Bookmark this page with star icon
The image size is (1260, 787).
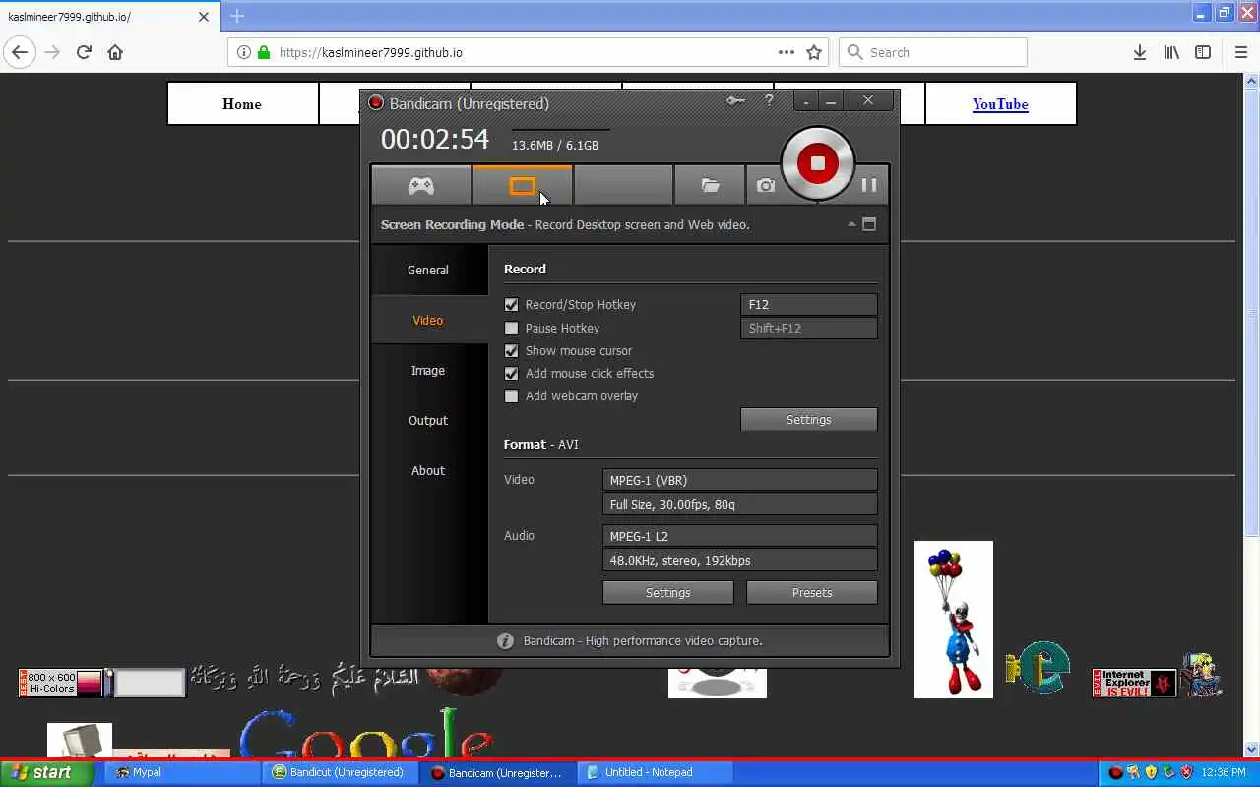click(x=814, y=52)
